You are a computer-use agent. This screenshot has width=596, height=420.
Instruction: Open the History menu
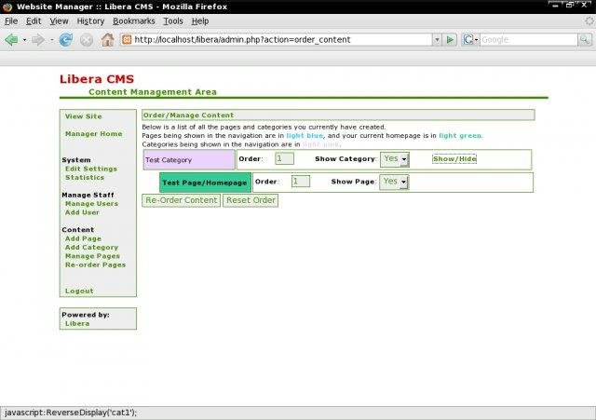90,21
